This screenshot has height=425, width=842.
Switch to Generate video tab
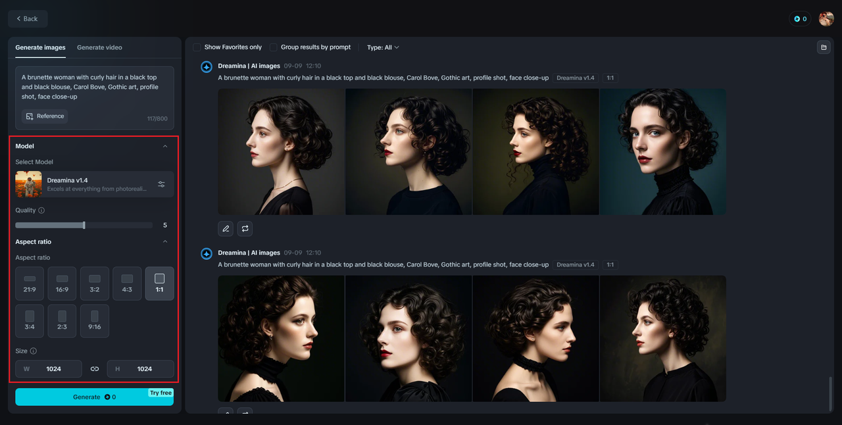click(x=99, y=47)
